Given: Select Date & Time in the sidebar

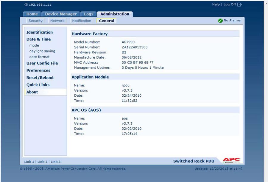Looking at the screenshot, I should coord(38,39).
